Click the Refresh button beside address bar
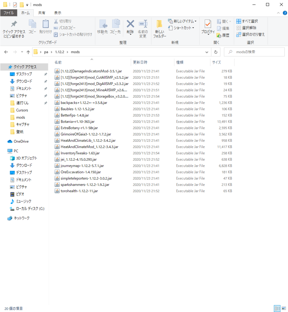This screenshot has height=312, width=288. [x=216, y=52]
